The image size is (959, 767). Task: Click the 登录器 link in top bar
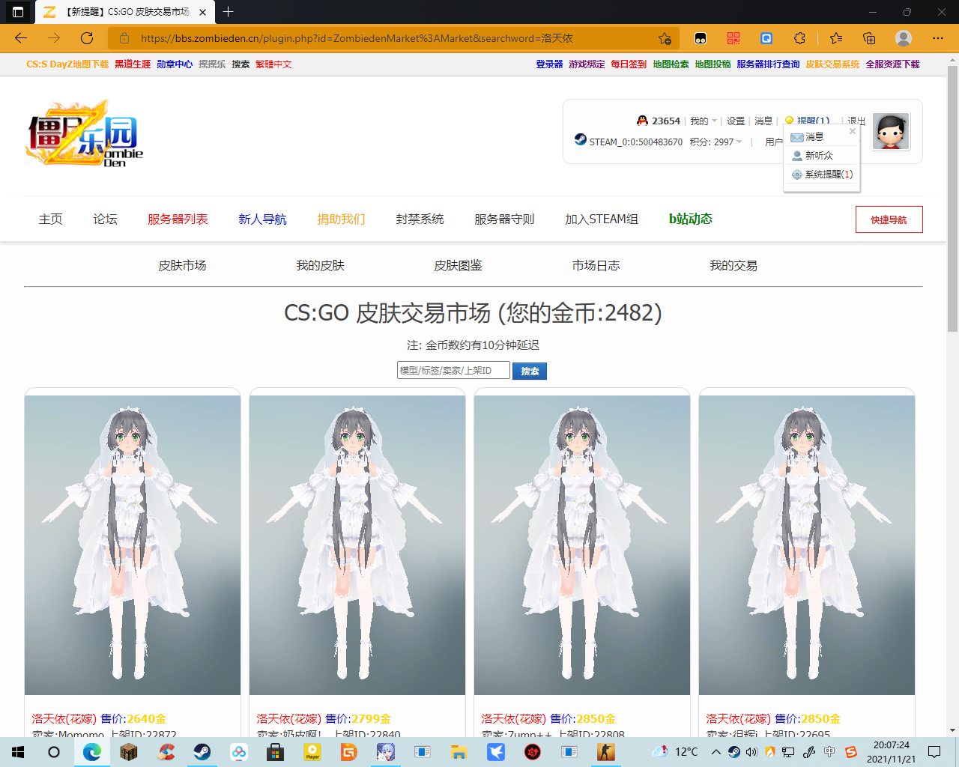coord(549,64)
